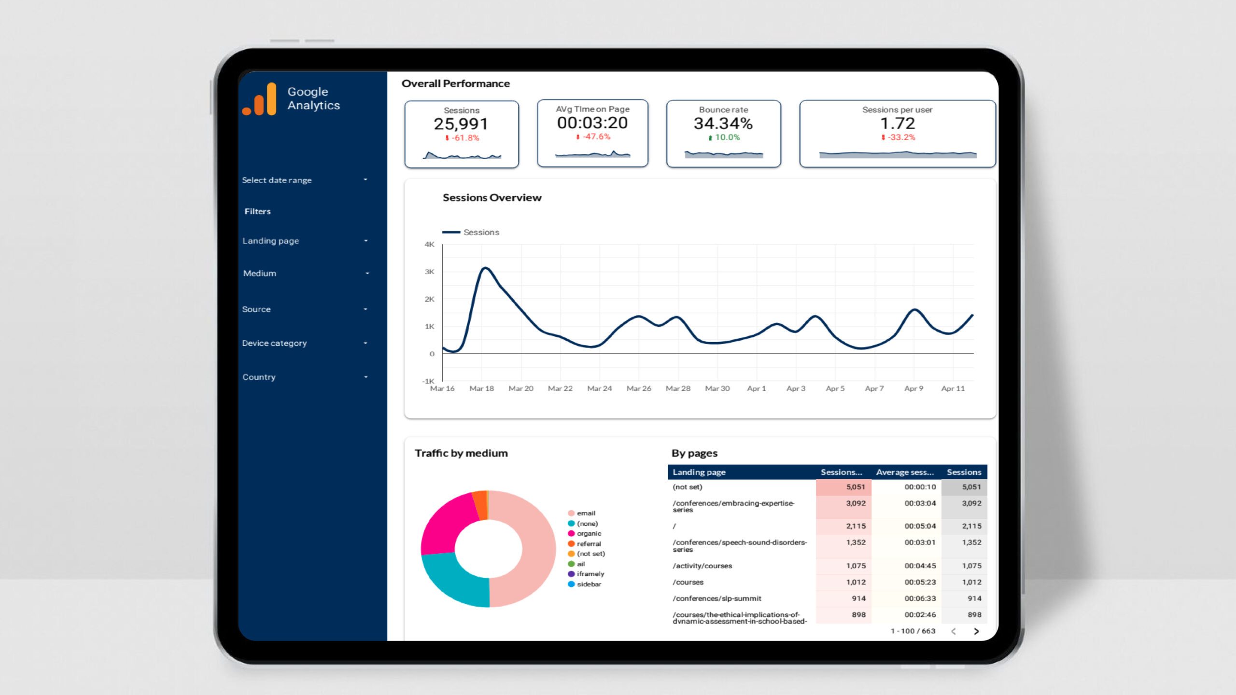Viewport: 1236px width, 695px height.
Task: Click the Sessions per User card icon
Action: coord(884,137)
